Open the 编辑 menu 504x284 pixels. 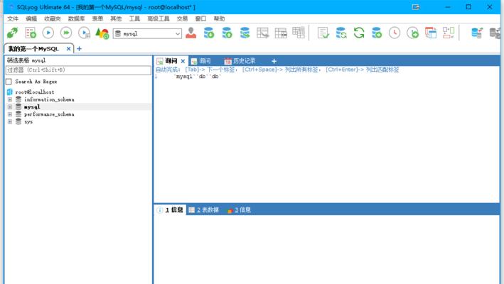point(31,18)
